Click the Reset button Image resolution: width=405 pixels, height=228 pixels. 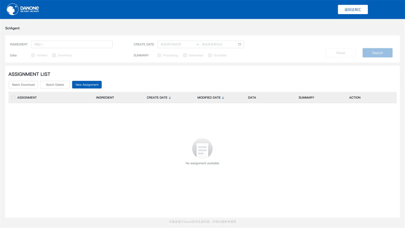click(341, 53)
